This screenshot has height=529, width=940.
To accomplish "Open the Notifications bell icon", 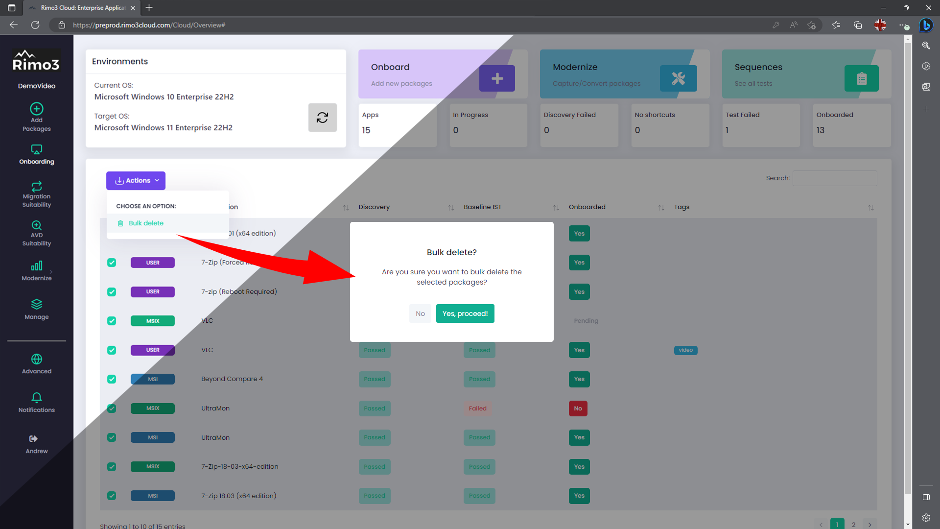I will 37,397.
